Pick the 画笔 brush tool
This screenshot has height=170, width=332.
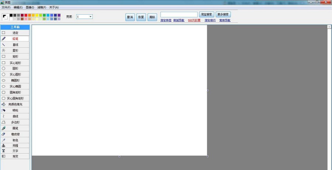(x=15, y=128)
